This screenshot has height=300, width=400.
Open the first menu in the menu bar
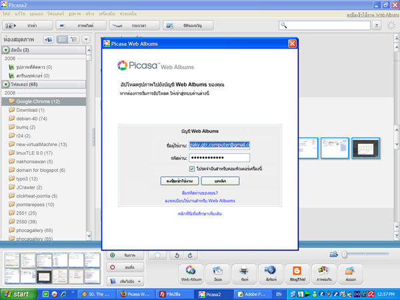[x=6, y=14]
